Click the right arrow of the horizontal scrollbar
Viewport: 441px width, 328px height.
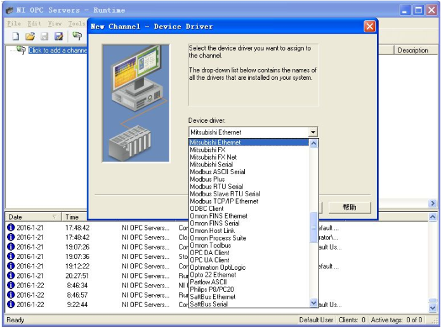433,203
